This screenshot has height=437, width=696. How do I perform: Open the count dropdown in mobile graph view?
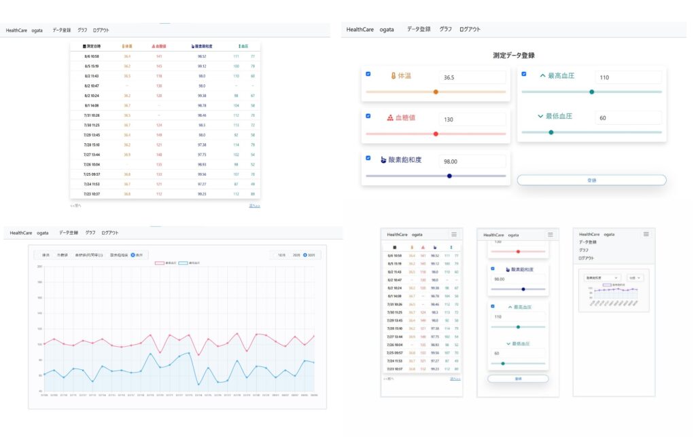pos(635,278)
